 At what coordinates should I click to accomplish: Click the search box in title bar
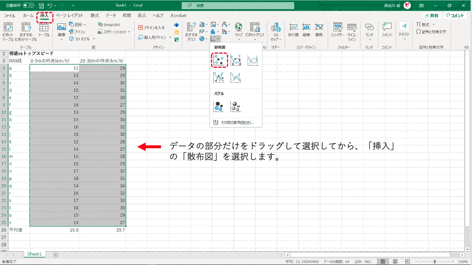pyautogui.click(x=238, y=6)
